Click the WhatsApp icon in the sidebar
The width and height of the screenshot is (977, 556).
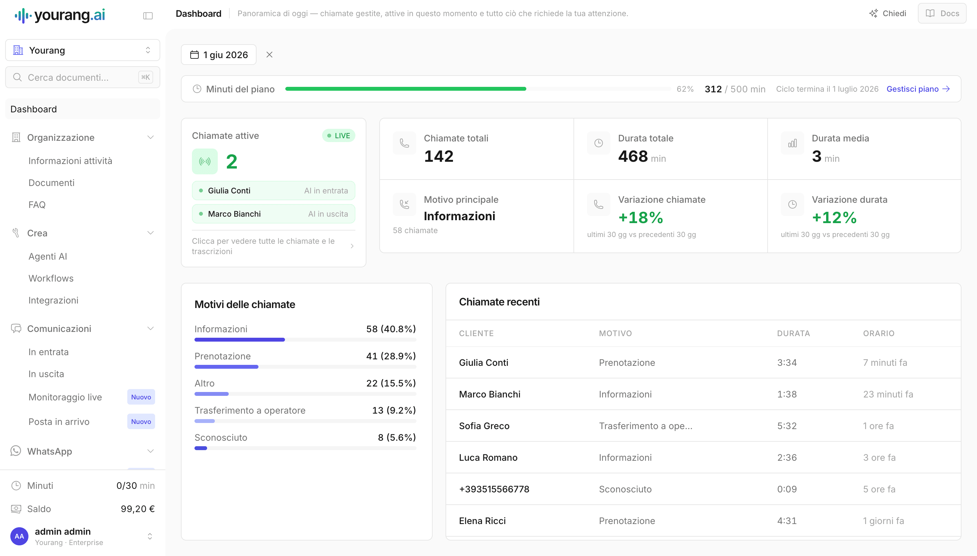16,451
